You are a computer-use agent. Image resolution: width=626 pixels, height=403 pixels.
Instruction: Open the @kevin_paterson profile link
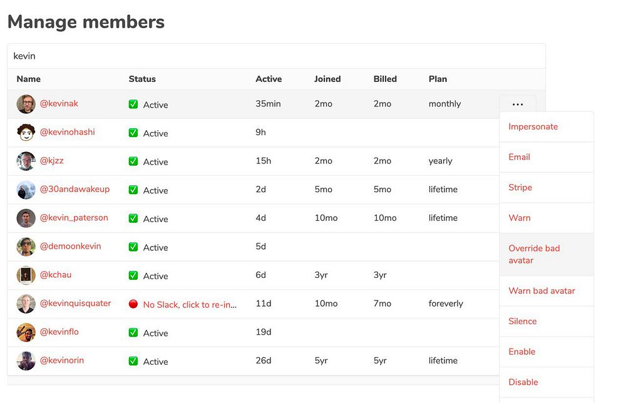[x=74, y=218]
